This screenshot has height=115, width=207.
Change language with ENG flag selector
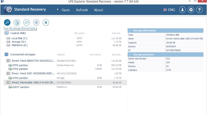169,10
